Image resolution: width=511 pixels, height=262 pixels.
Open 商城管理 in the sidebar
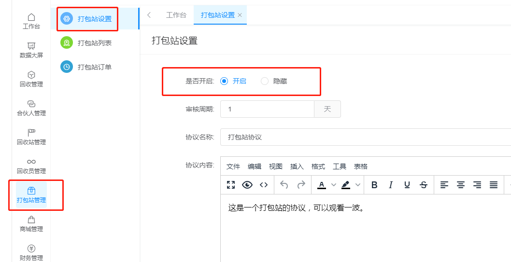(x=31, y=224)
